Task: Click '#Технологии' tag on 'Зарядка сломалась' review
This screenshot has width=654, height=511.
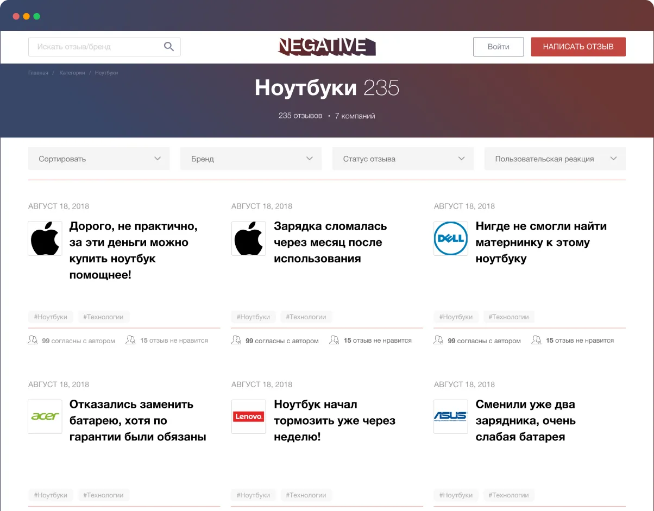Action: click(x=306, y=317)
